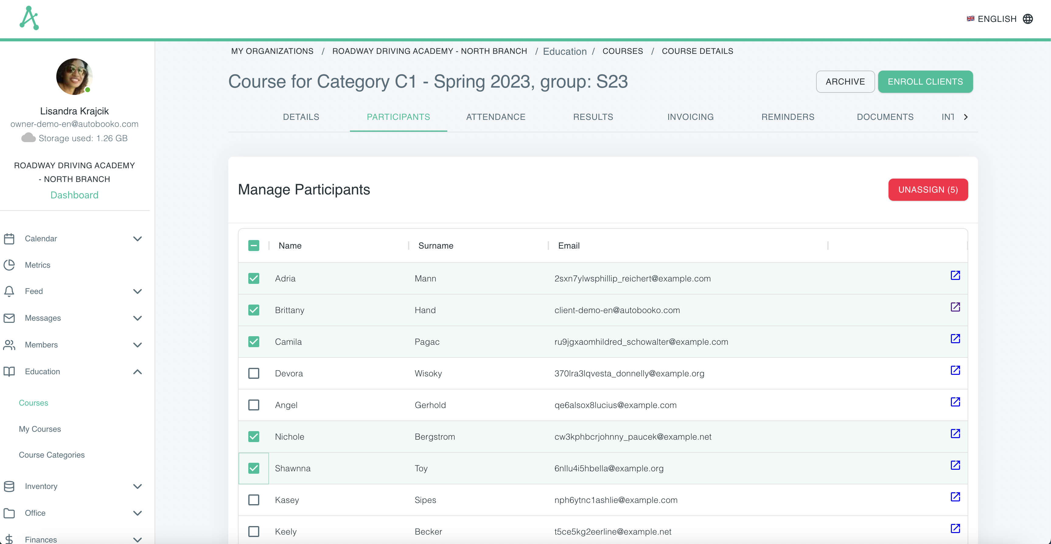Expand the Calendar sidebar section
This screenshot has height=544, width=1051.
pyautogui.click(x=138, y=239)
